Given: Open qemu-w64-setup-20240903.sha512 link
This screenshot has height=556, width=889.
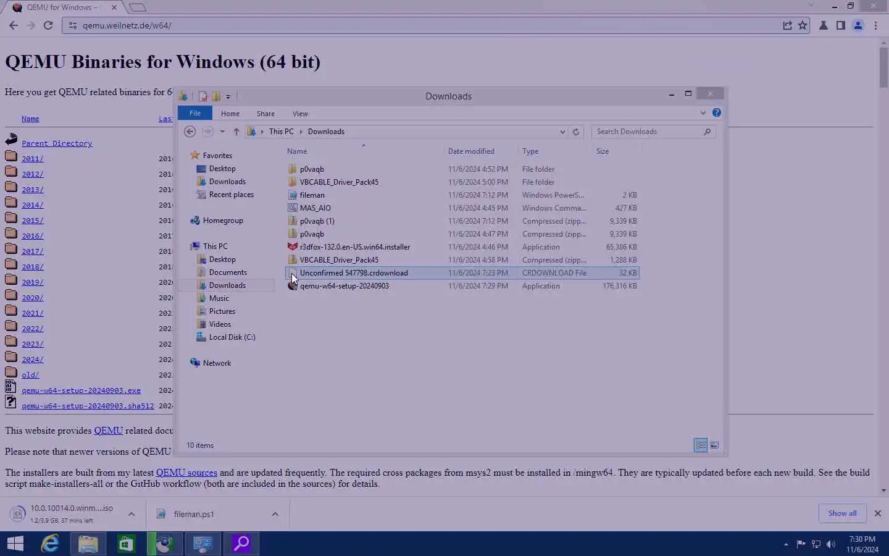Looking at the screenshot, I should [x=88, y=406].
